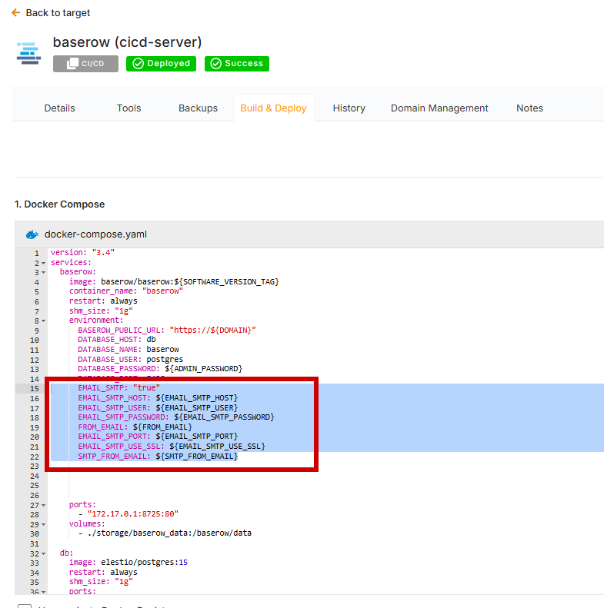This screenshot has height=608, width=604.
Task: Click line number 15 in the gutter
Action: pyautogui.click(x=35, y=389)
